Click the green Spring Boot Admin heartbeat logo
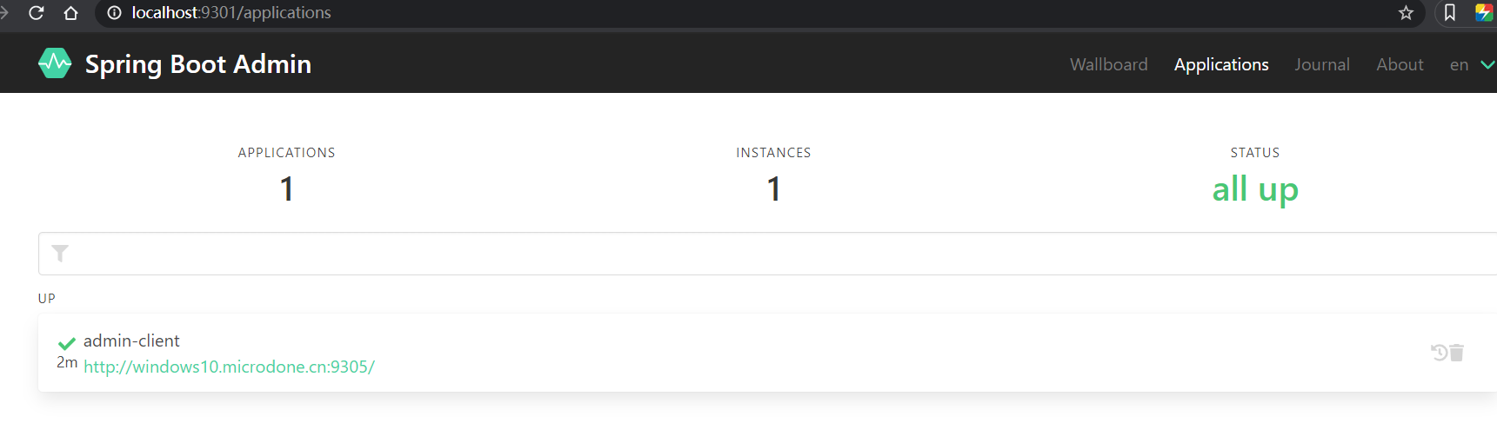The height and width of the screenshot is (443, 1497). [55, 63]
